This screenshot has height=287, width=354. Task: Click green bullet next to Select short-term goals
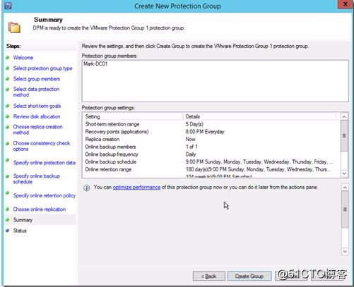pyautogui.click(x=8, y=106)
